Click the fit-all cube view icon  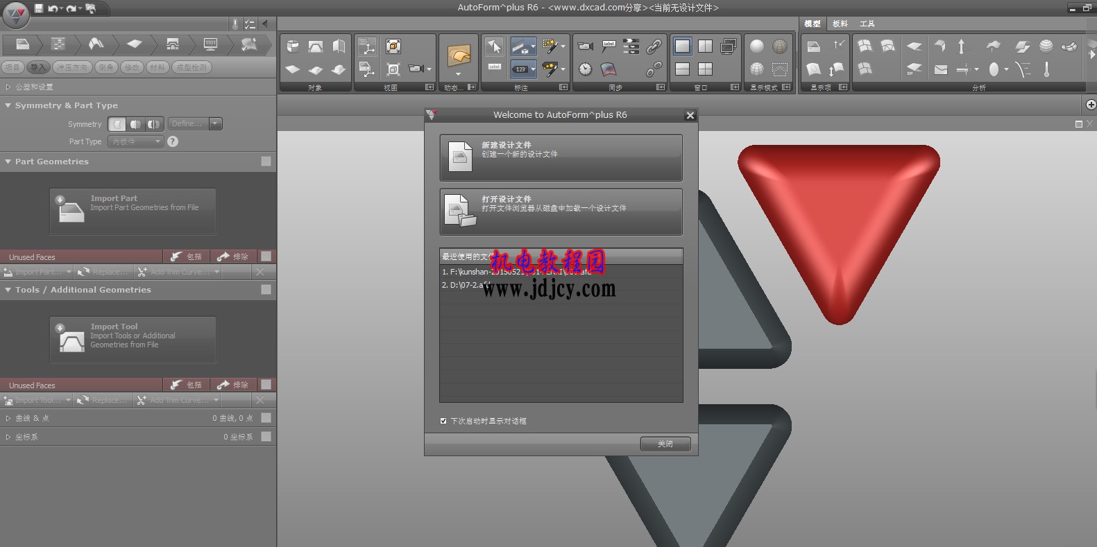(393, 46)
